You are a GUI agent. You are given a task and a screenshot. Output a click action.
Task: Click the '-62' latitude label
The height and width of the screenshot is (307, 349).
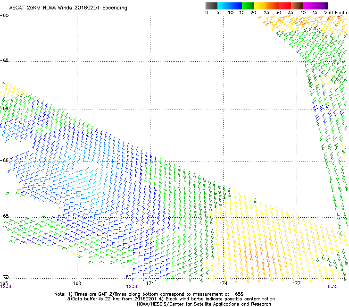tap(4, 60)
